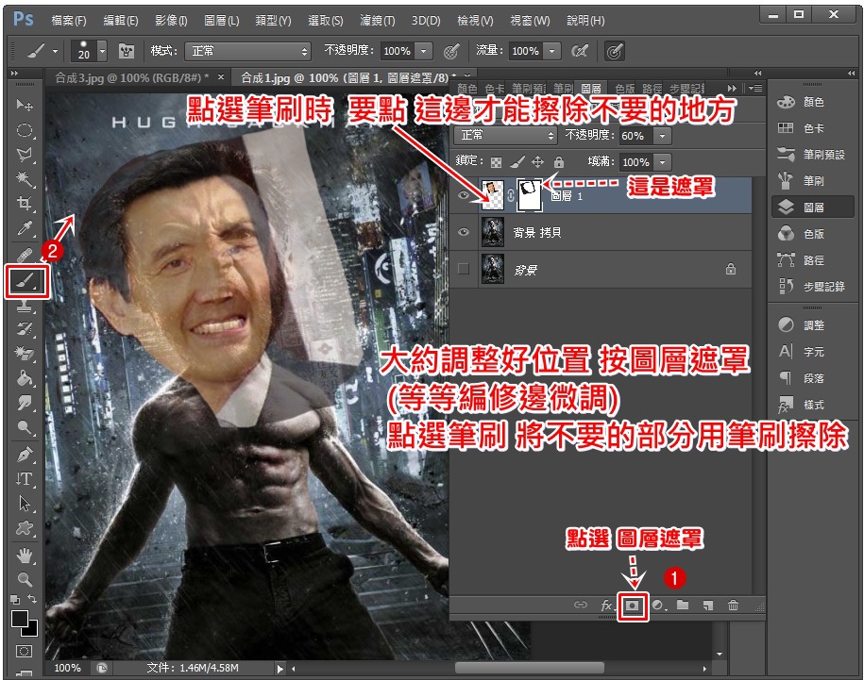Viewport: 864px width, 680px height.
Task: Select the Paint Bucket tool
Action: click(25, 378)
